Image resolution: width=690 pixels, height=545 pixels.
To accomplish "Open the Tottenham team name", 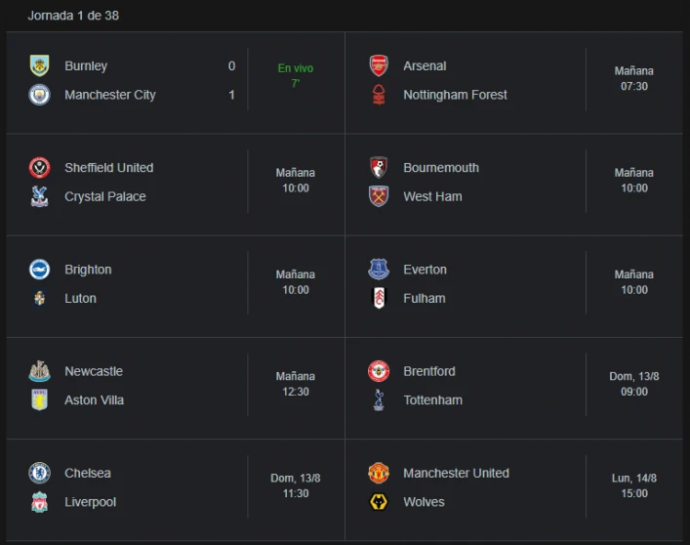I will (x=433, y=400).
